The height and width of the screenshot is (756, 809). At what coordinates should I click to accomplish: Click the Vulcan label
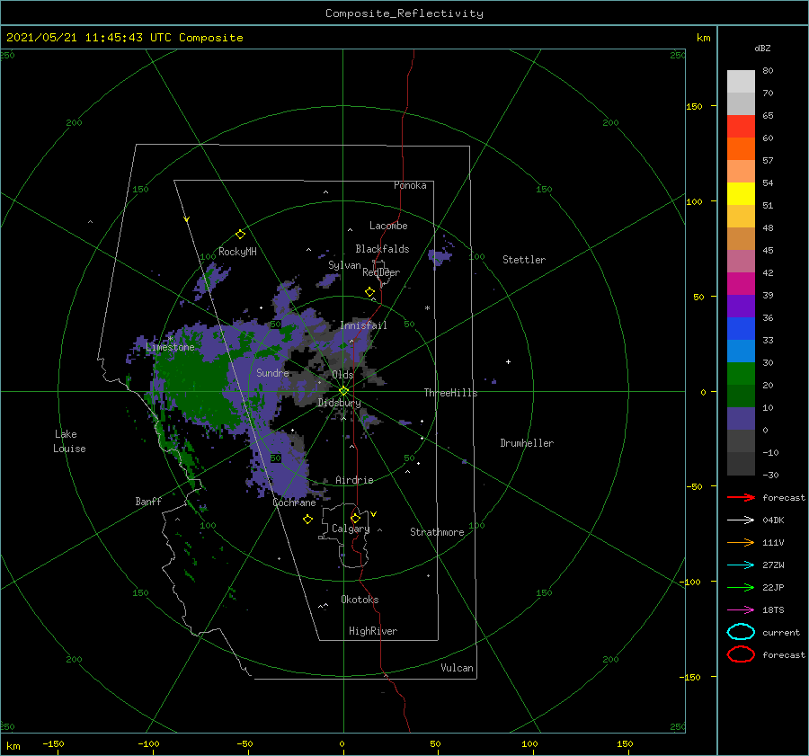[x=458, y=668]
